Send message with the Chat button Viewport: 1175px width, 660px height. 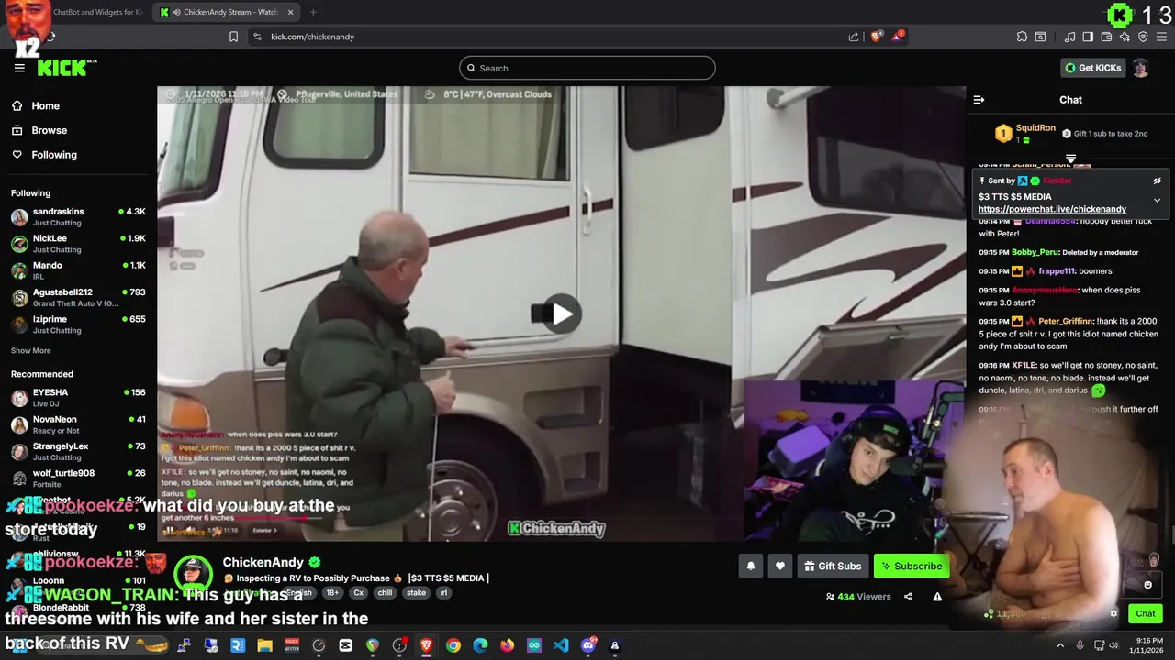1146,614
